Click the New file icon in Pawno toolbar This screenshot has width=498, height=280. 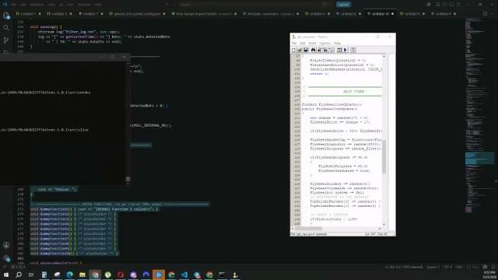tap(294, 50)
